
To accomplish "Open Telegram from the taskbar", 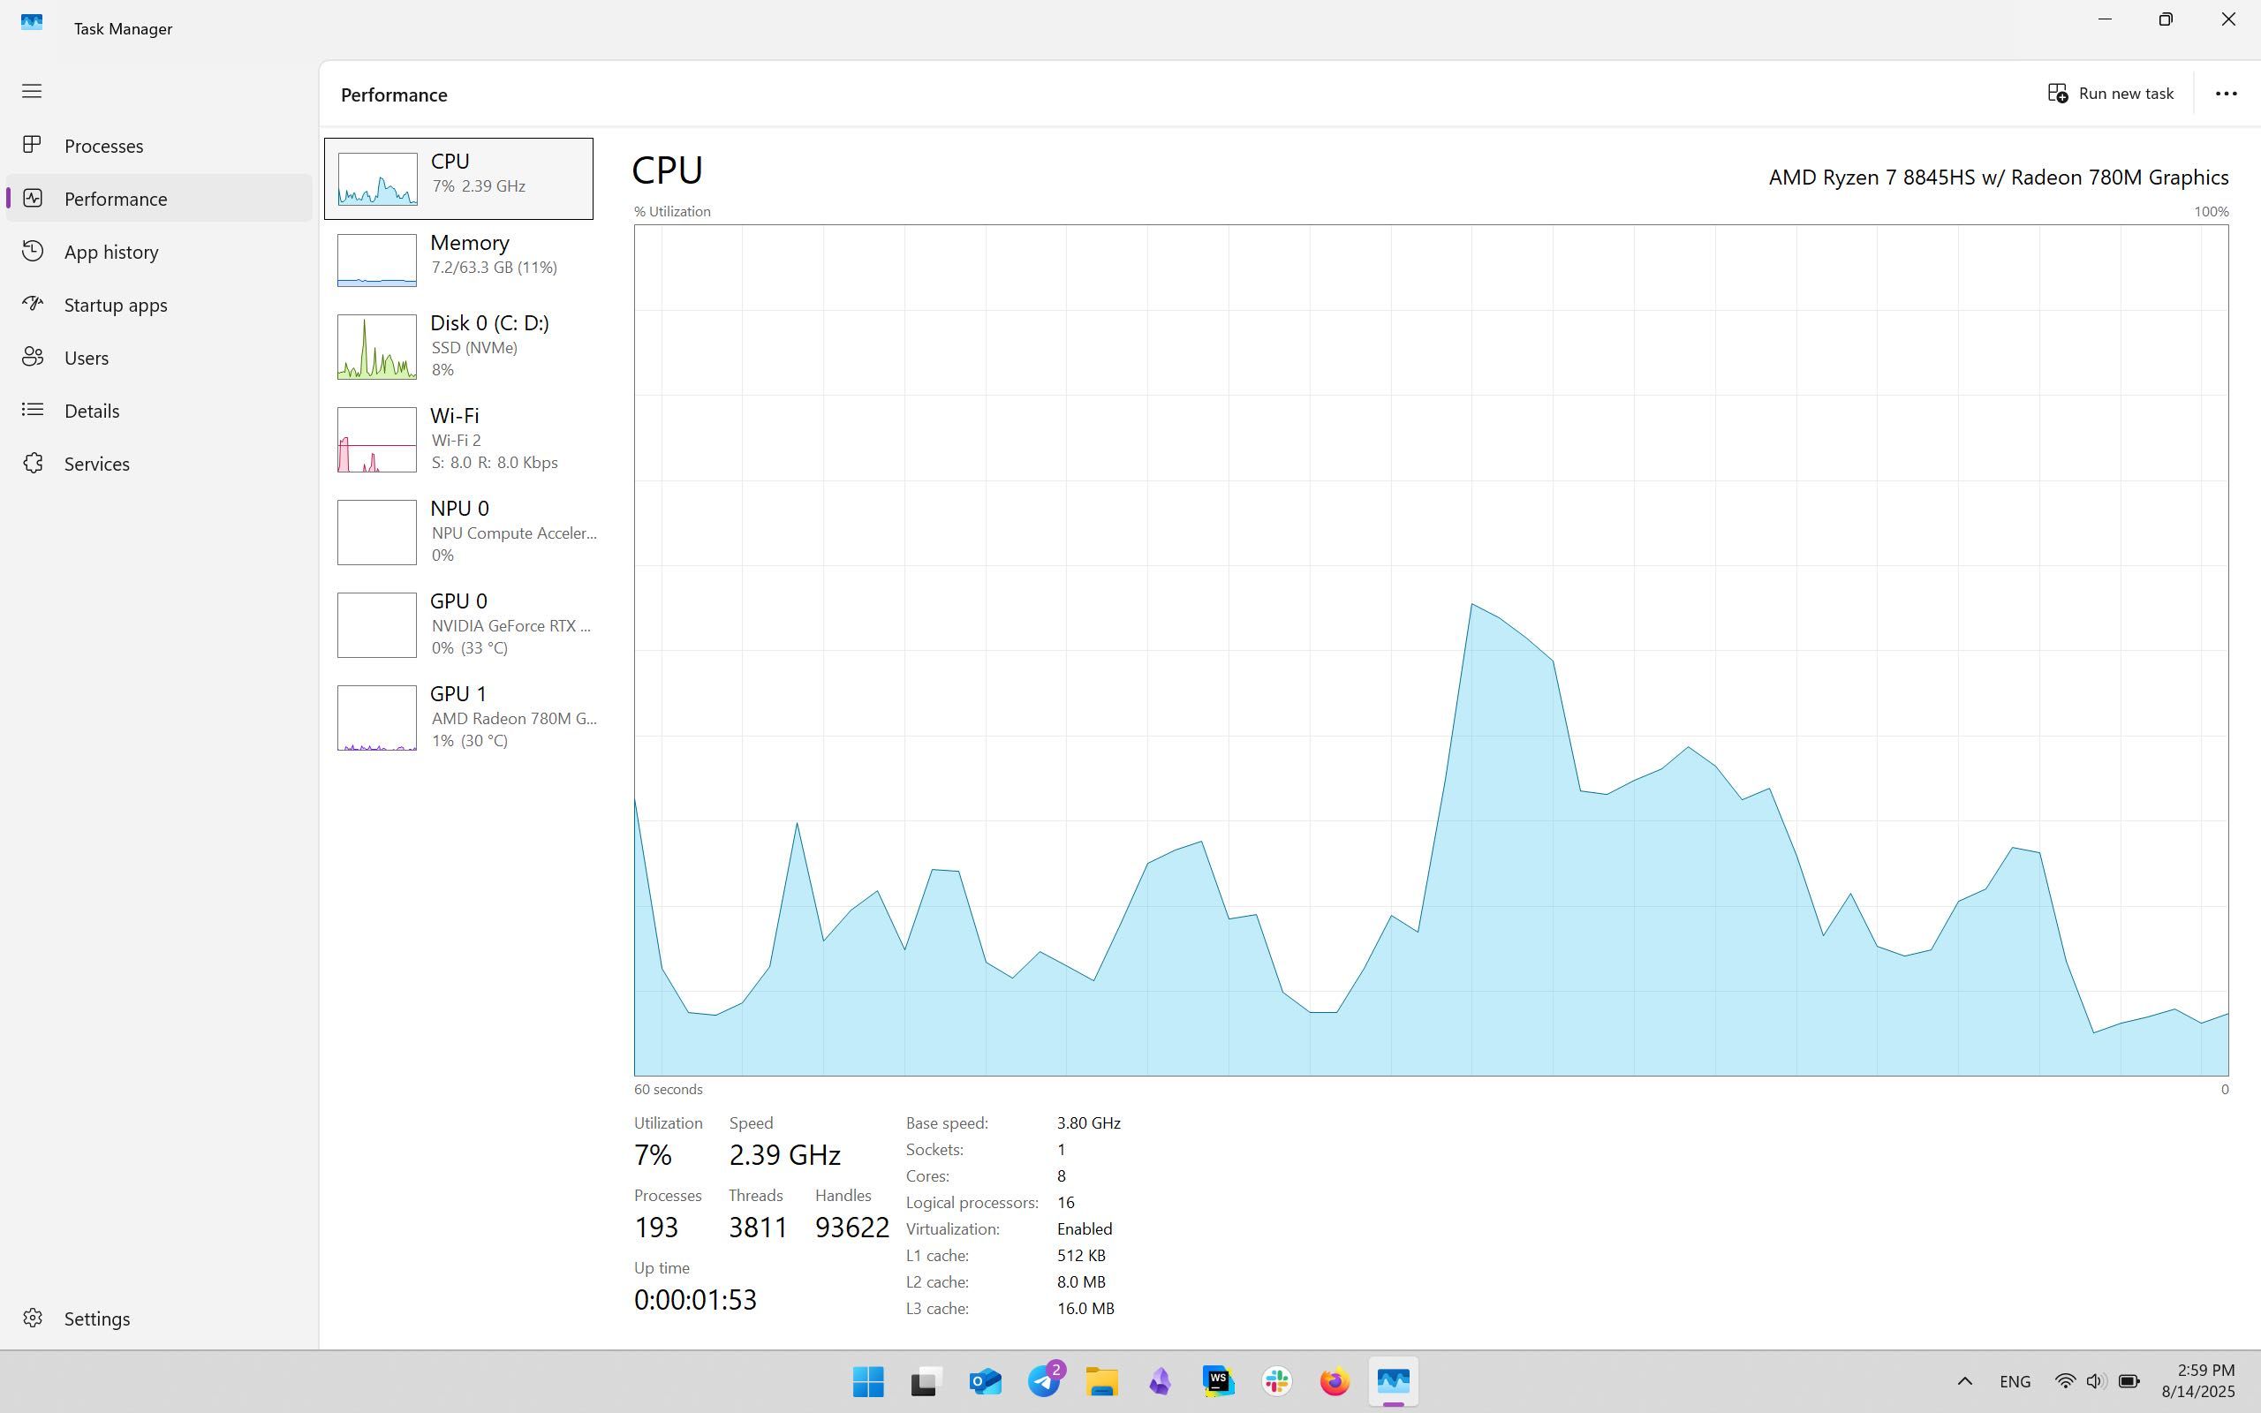I will (x=1044, y=1381).
